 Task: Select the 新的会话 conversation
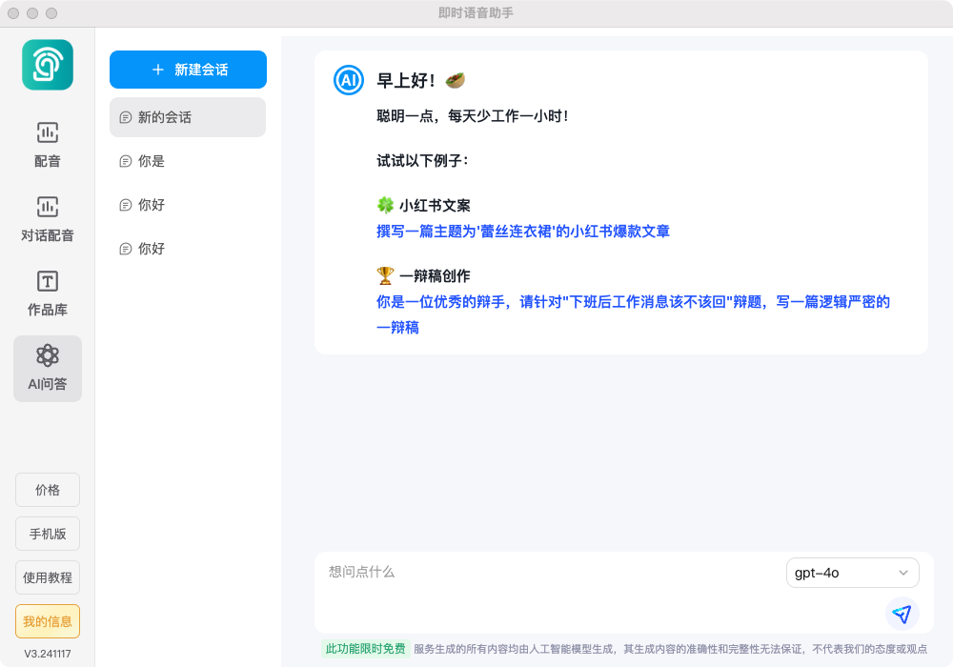pos(188,117)
